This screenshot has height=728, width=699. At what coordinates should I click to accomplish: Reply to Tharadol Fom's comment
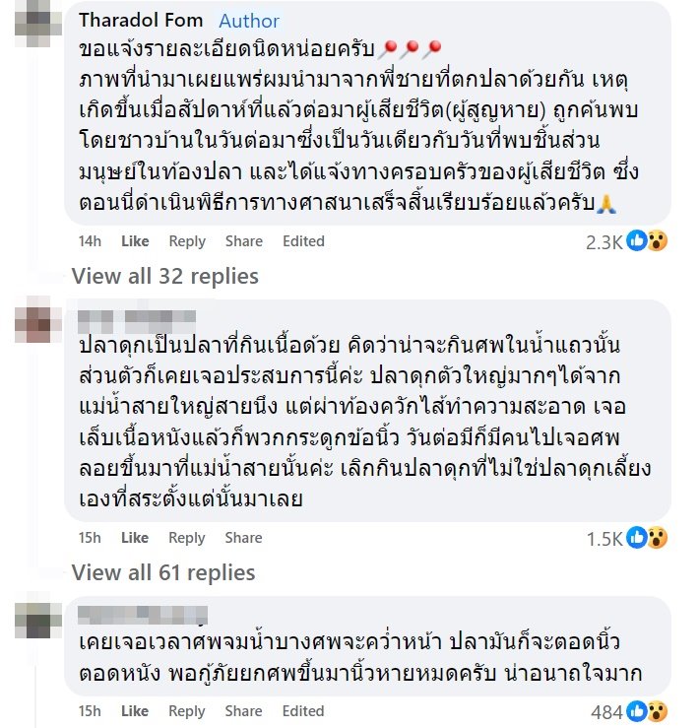(x=187, y=241)
